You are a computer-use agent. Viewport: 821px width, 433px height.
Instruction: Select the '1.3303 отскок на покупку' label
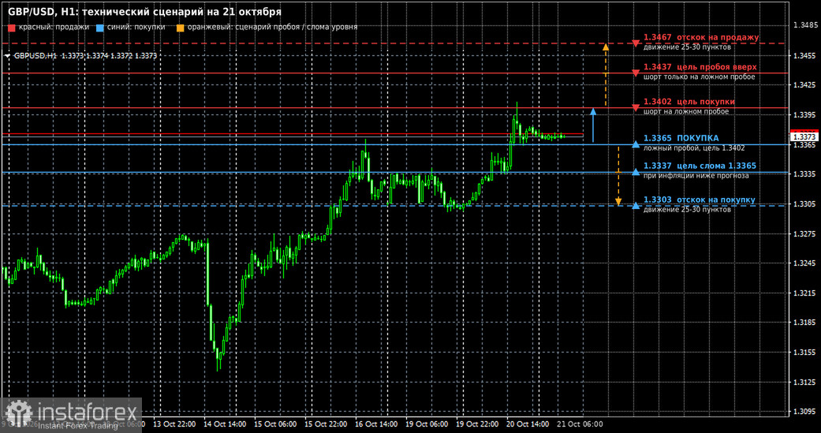coord(699,200)
